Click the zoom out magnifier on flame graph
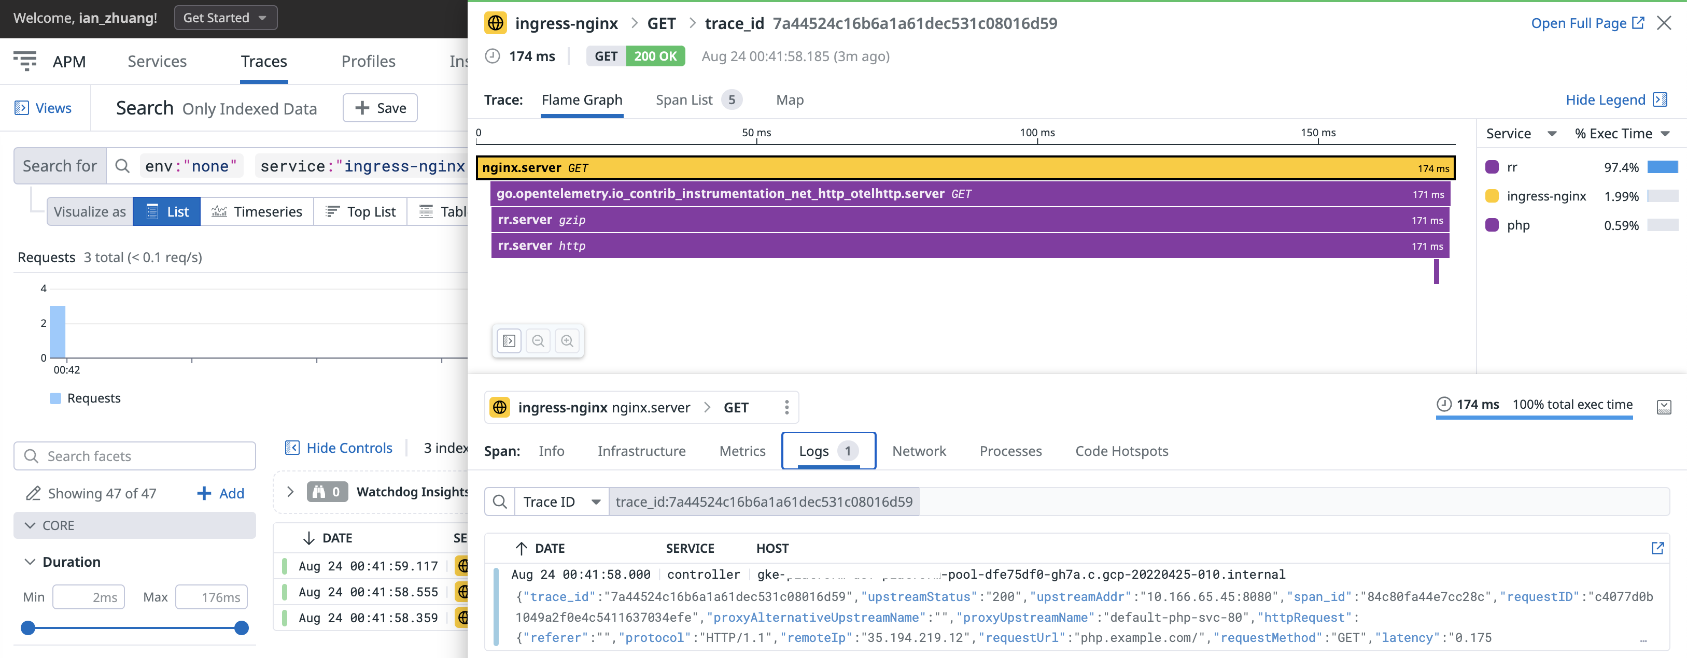This screenshot has height=658, width=1687. pos(538,341)
